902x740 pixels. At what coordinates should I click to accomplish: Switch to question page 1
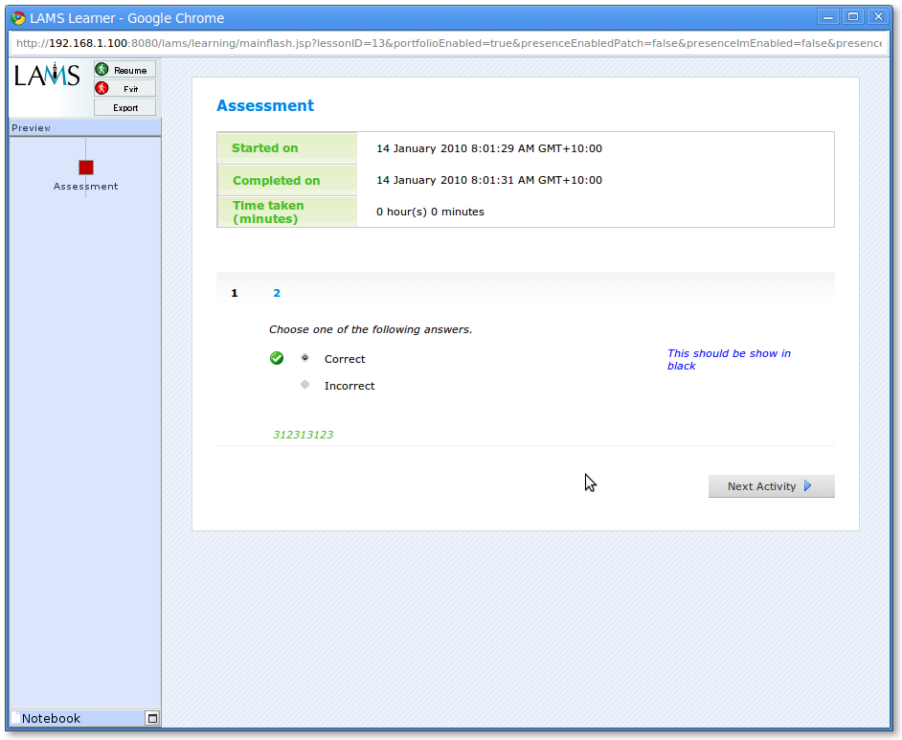pyautogui.click(x=235, y=293)
